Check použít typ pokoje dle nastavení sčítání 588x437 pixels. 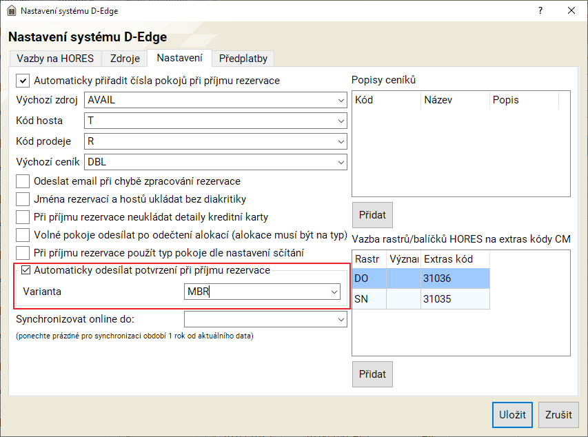(23, 253)
